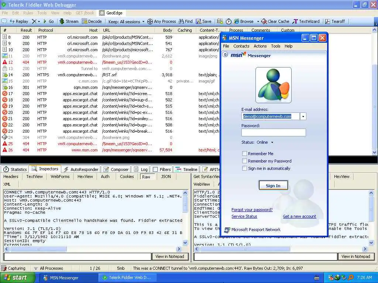Click the image icon of session 11
Image resolution: width=378 pixels, height=283 pixels.
(4, 56)
